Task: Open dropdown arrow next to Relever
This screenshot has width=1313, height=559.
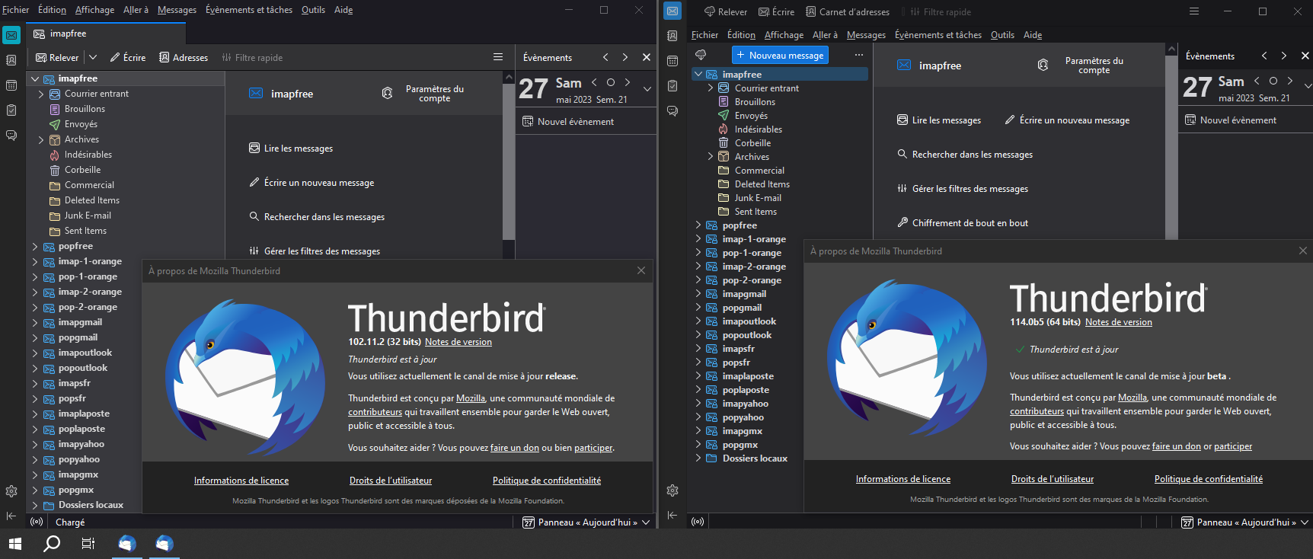Action: (x=93, y=58)
